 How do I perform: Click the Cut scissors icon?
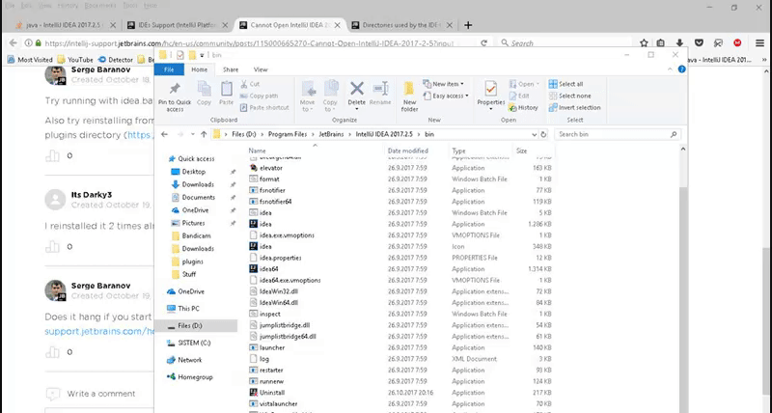coord(244,84)
